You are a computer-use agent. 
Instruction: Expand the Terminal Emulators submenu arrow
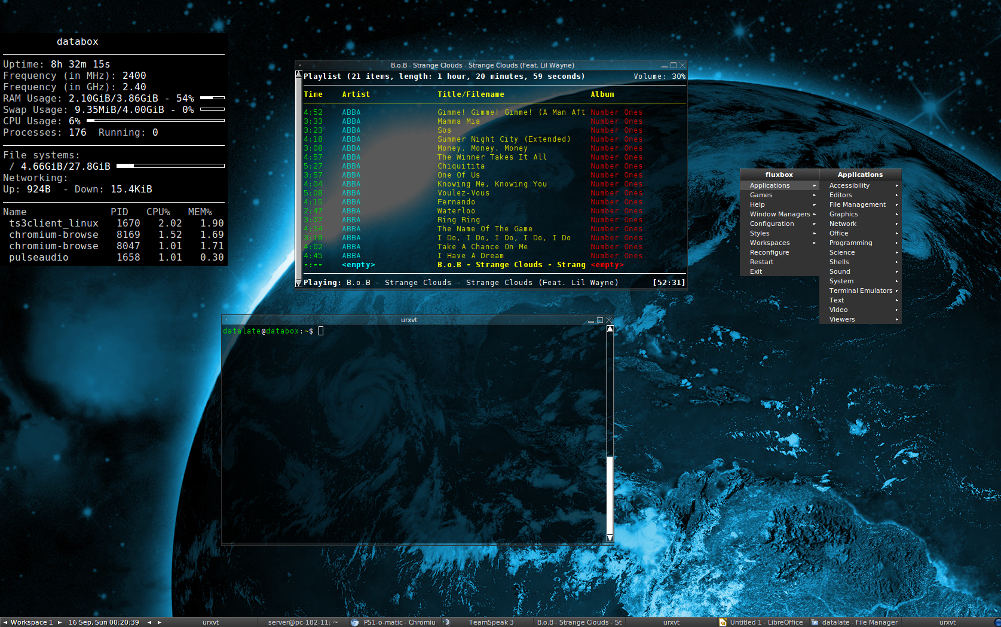pyautogui.click(x=896, y=290)
